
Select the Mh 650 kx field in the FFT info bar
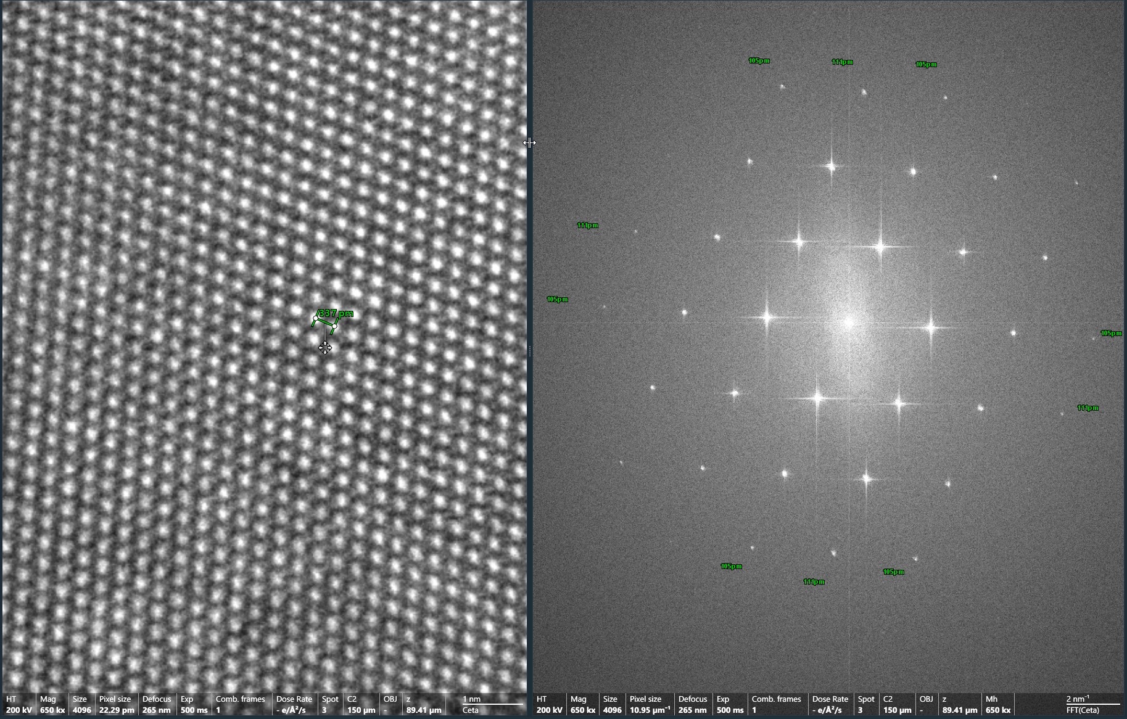point(997,705)
